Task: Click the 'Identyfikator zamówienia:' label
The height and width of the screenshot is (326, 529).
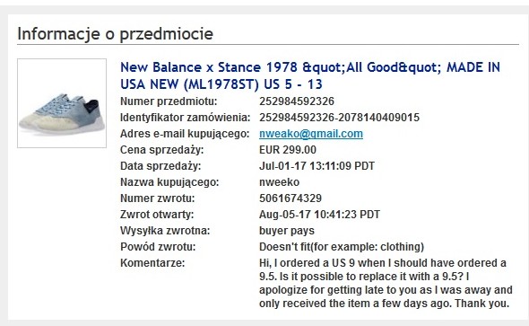Action: point(186,118)
